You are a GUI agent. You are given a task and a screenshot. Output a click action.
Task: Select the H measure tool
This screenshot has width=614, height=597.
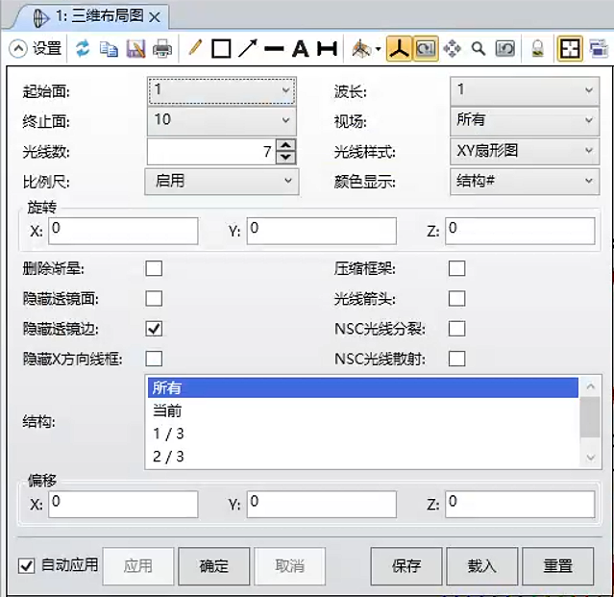[x=327, y=49]
